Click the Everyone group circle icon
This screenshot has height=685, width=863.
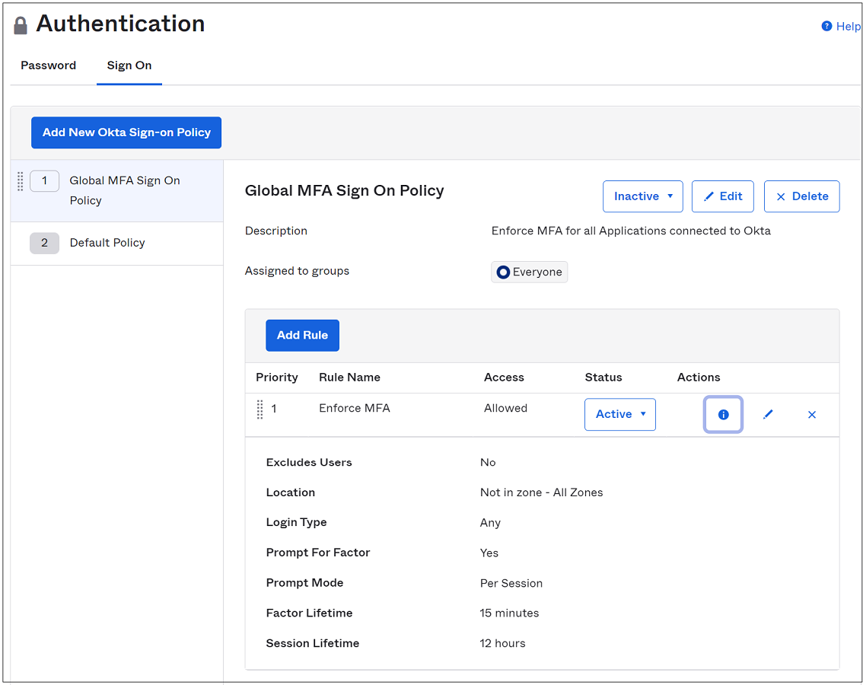pyautogui.click(x=503, y=272)
